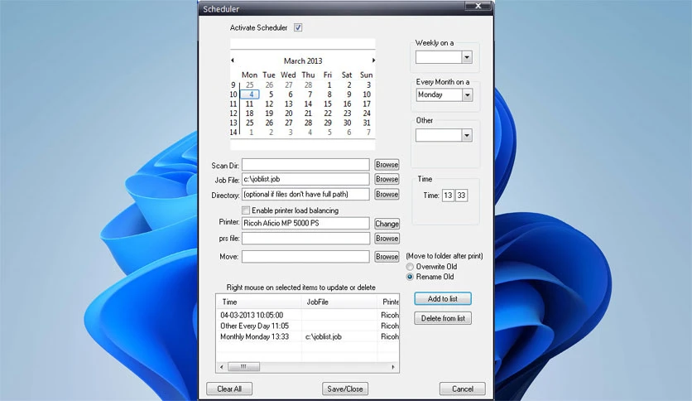Select the Rename Old radio button
Screen dimensions: 692x401
410,277
